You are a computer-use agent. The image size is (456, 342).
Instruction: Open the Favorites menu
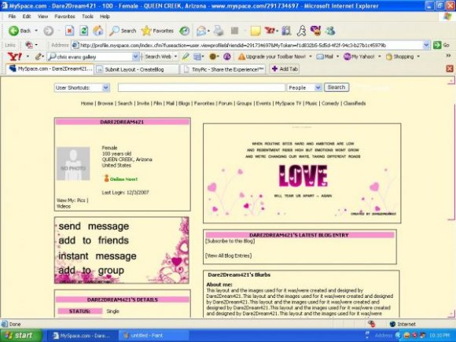[x=64, y=17]
